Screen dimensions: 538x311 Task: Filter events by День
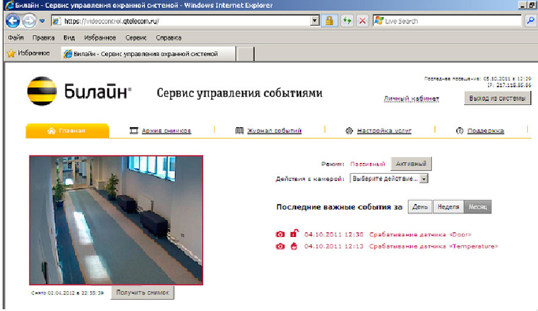[420, 207]
